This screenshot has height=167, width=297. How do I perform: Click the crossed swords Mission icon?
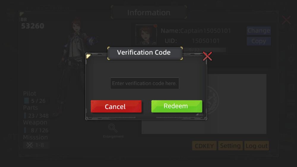(x=29, y=145)
